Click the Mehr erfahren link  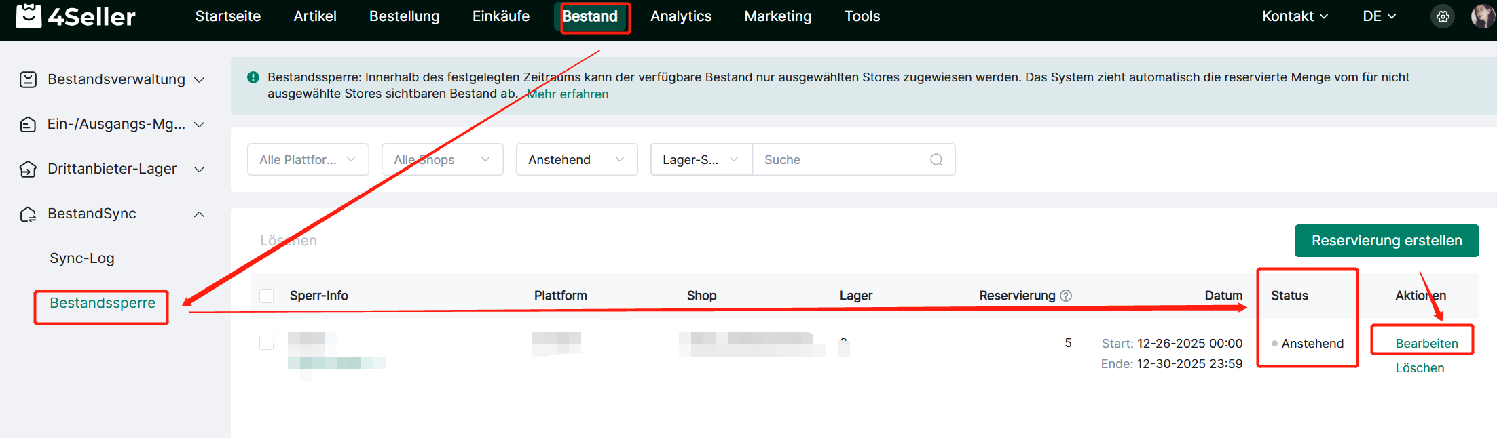(568, 94)
